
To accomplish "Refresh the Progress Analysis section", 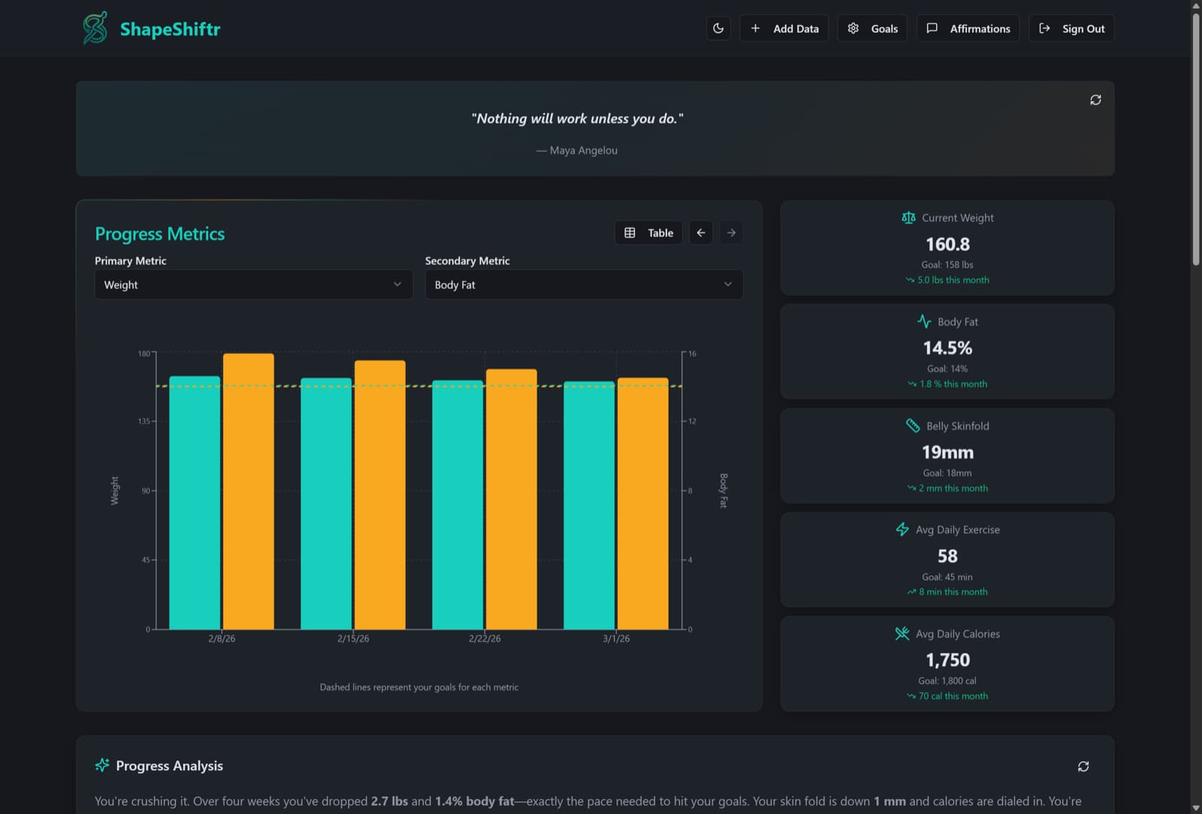I will (1083, 766).
